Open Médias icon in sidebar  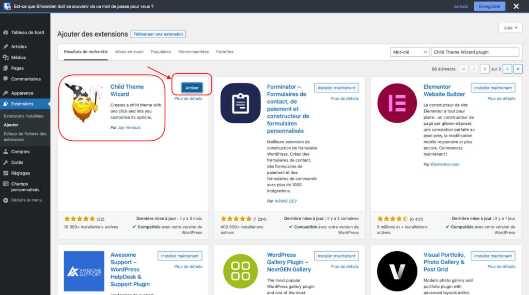5,57
